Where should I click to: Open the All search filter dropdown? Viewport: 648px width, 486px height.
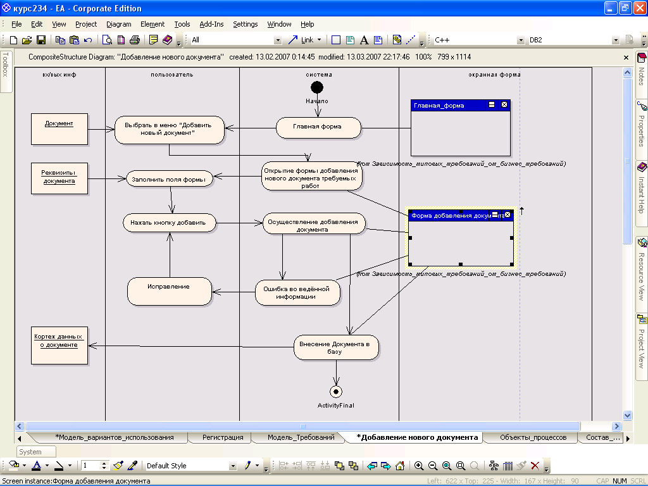pyautogui.click(x=278, y=40)
